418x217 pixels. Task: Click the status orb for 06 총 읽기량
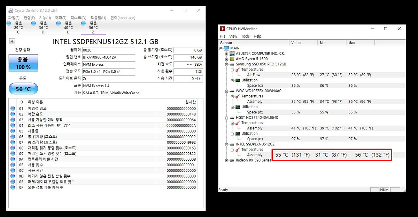(13, 137)
